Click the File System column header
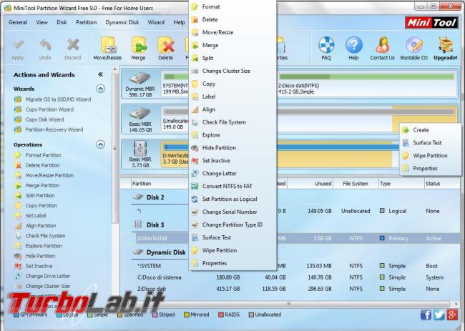The width and height of the screenshot is (465, 331). 356,184
